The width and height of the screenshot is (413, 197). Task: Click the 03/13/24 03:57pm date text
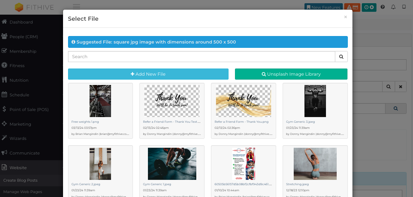point(84,128)
